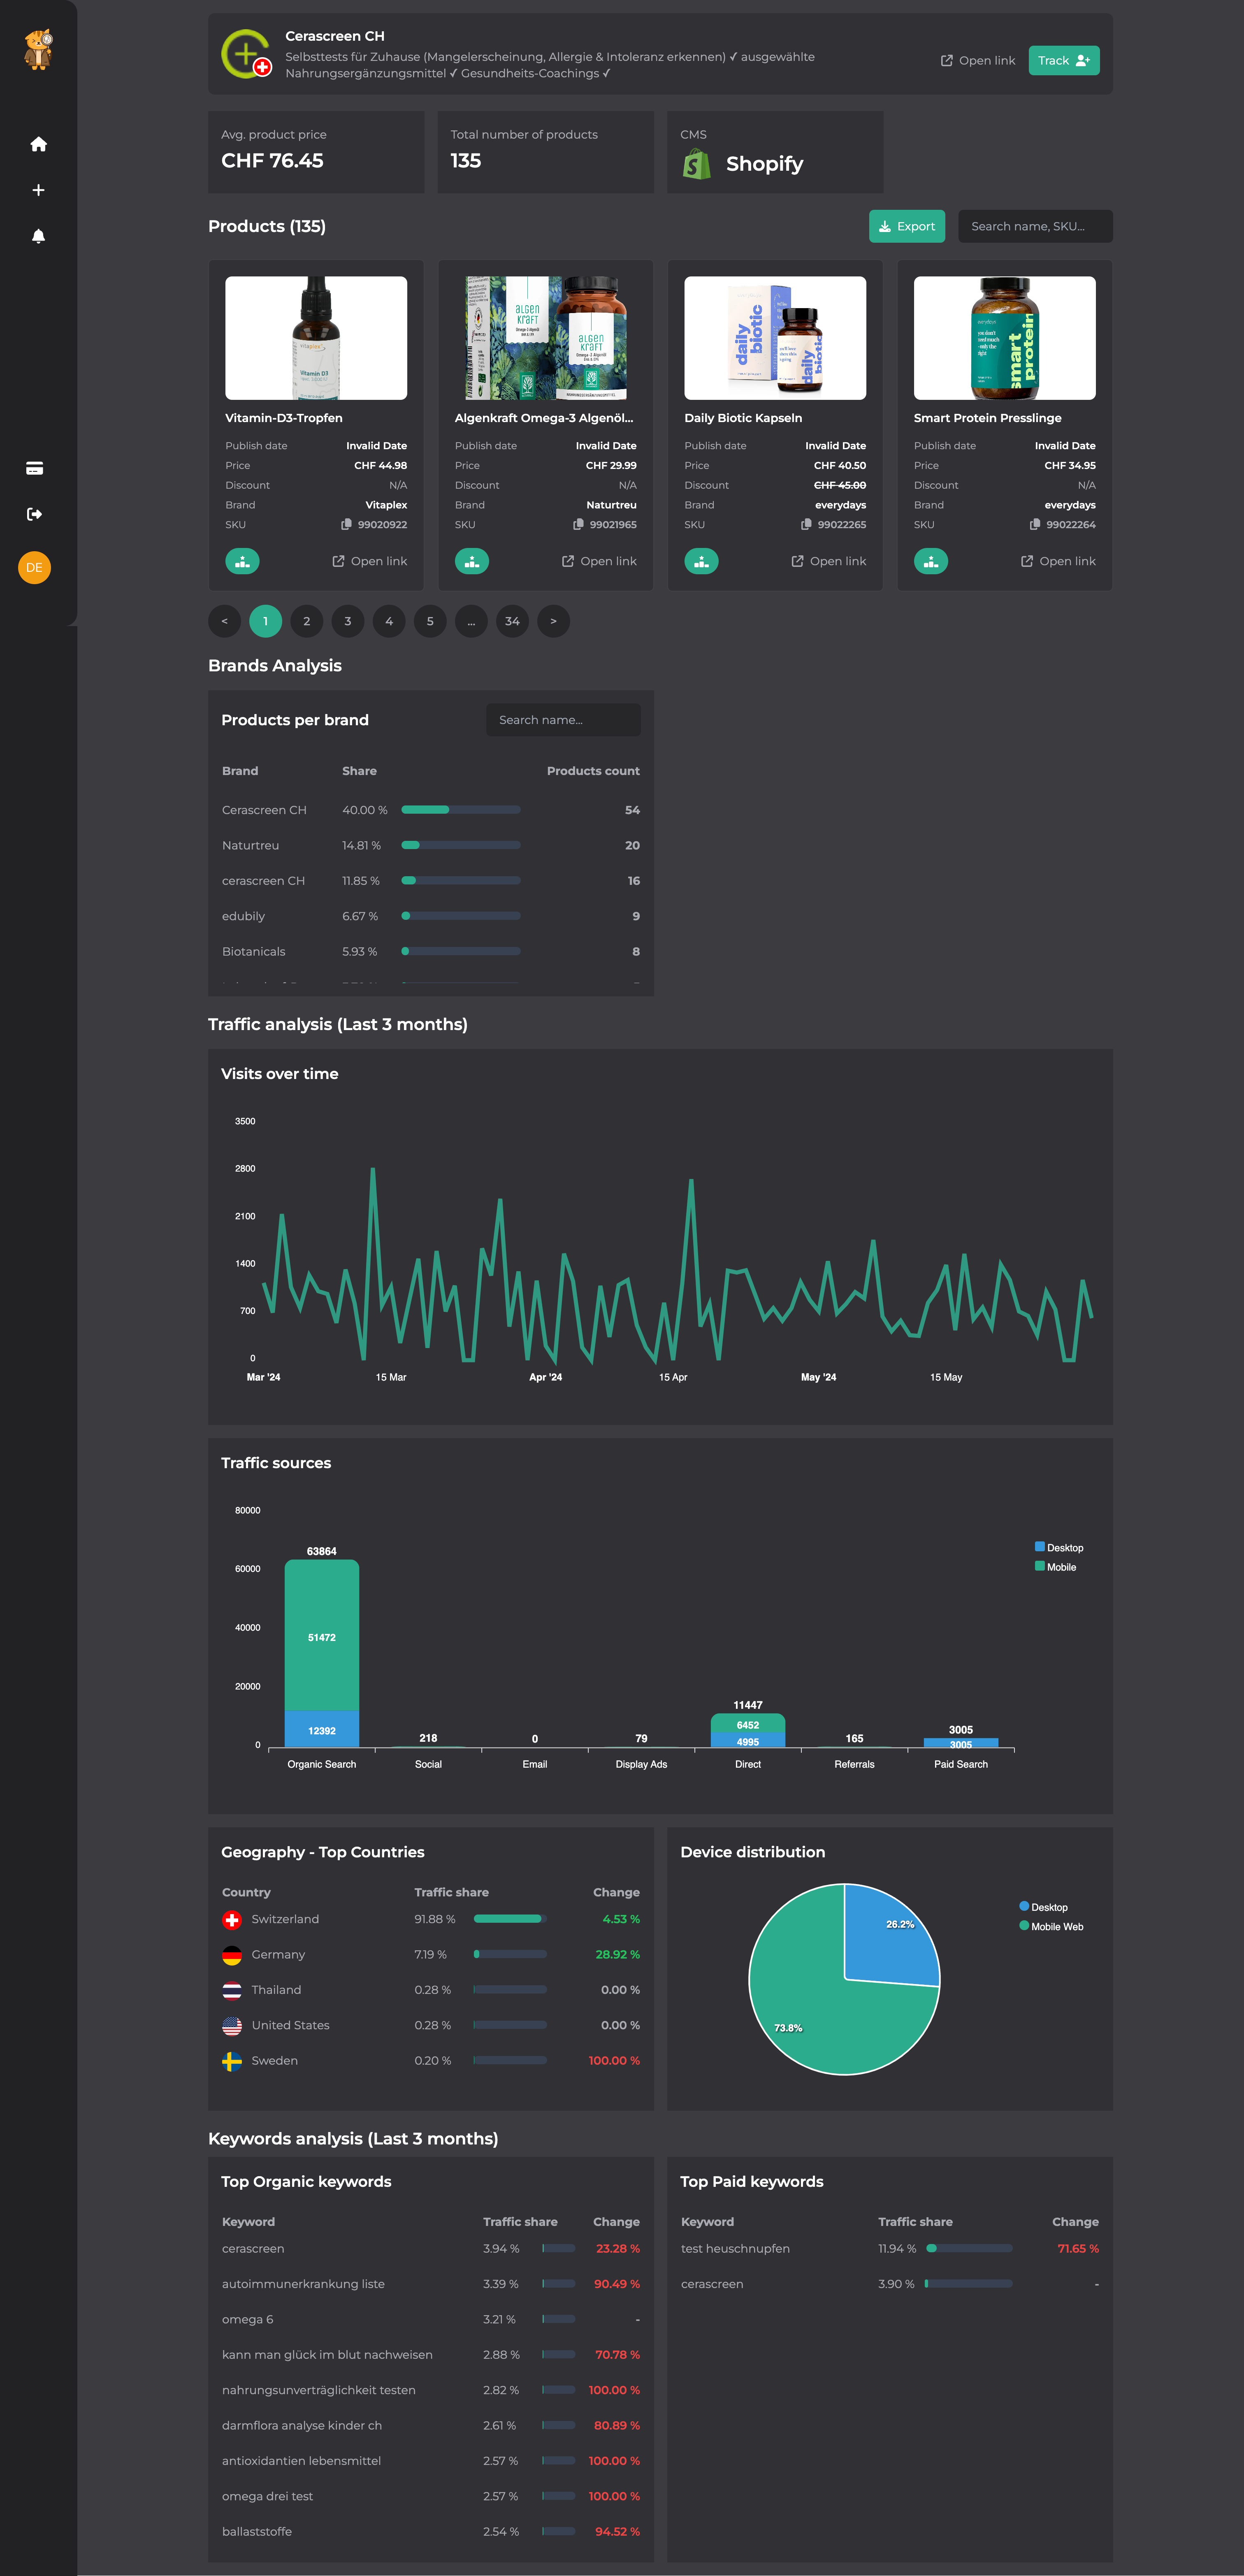
Task: Open the billing card icon
Action: tap(34, 468)
